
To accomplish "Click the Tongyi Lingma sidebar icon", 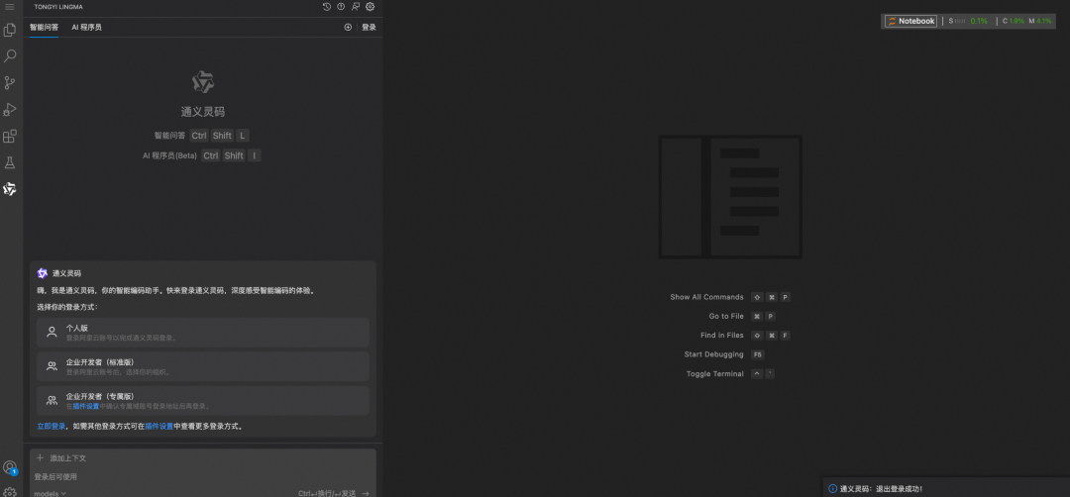I will click(x=10, y=189).
